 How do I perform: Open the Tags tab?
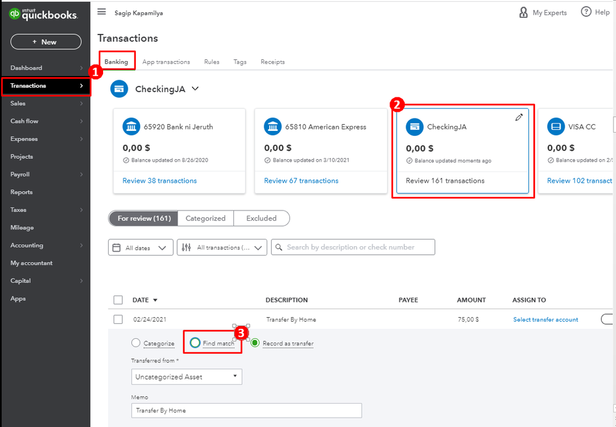[x=240, y=62]
